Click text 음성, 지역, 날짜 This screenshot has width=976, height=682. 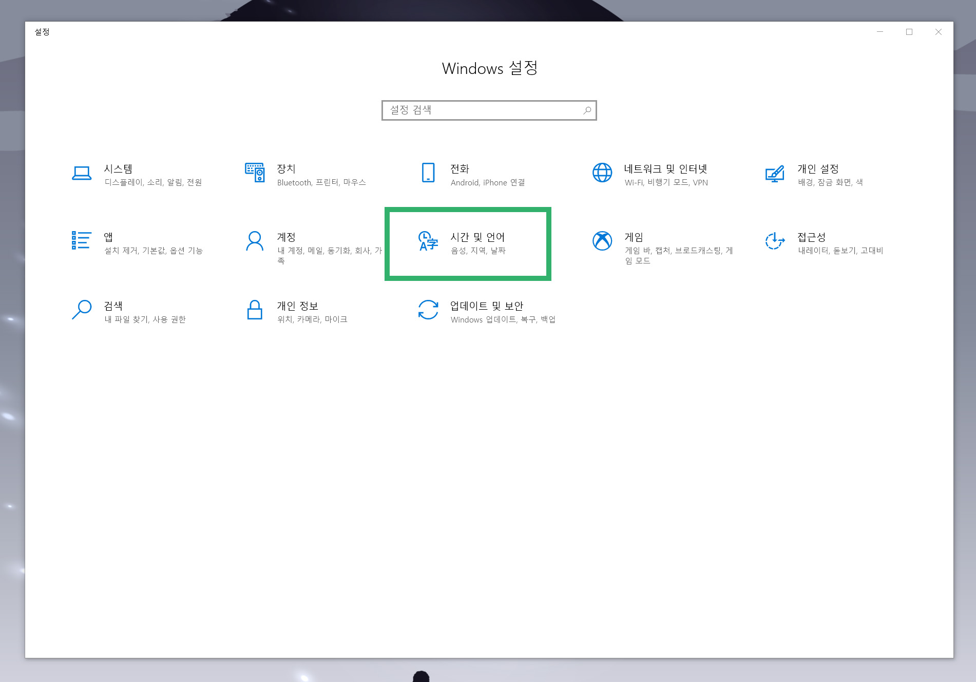click(x=478, y=251)
